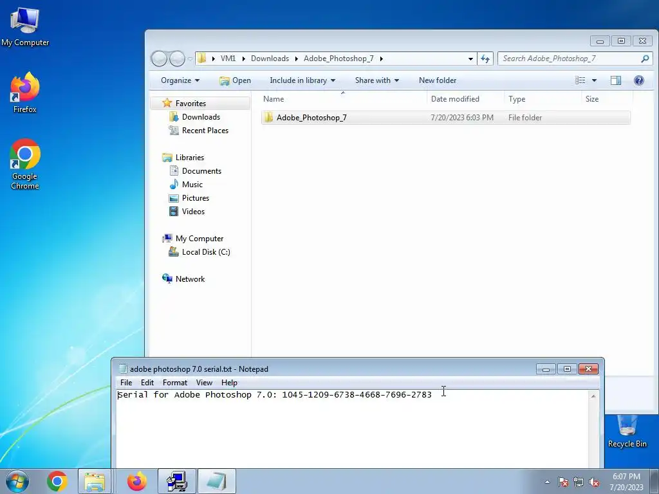Create a New folder
This screenshot has height=494, width=659.
pos(438,80)
